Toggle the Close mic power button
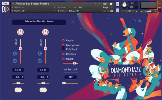Viewport: 162px width, 100px height. click(20, 32)
